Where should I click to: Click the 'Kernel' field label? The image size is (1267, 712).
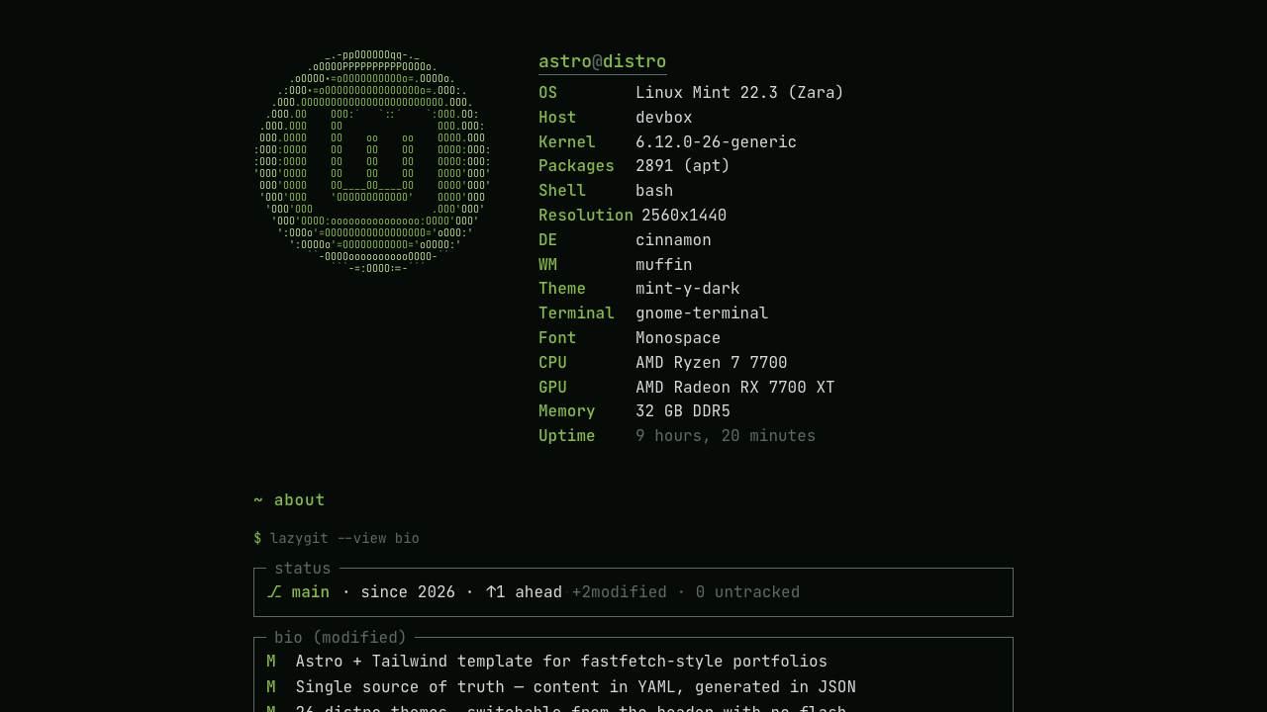click(x=567, y=142)
